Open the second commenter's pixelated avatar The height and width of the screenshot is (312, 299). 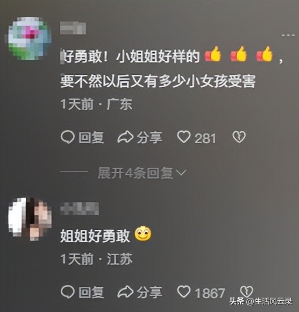coord(30,219)
